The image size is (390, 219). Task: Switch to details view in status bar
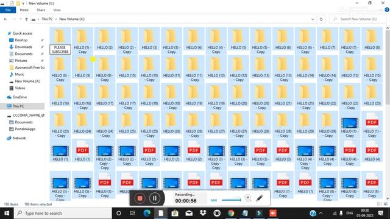pyautogui.click(x=379, y=204)
